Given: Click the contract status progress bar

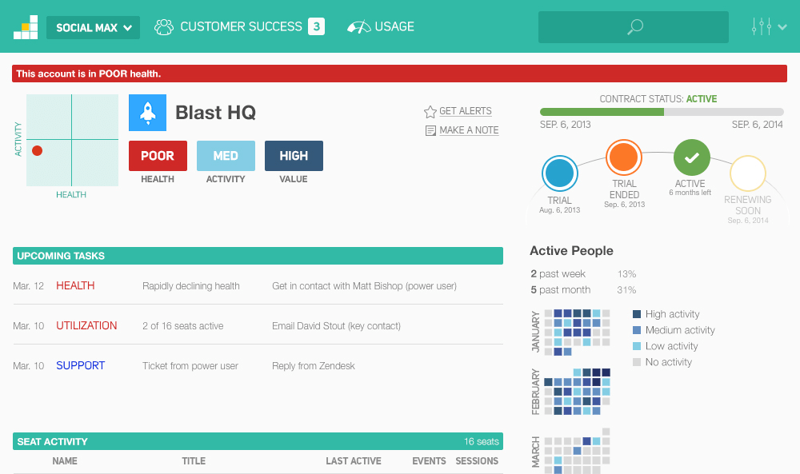Looking at the screenshot, I should click(662, 112).
